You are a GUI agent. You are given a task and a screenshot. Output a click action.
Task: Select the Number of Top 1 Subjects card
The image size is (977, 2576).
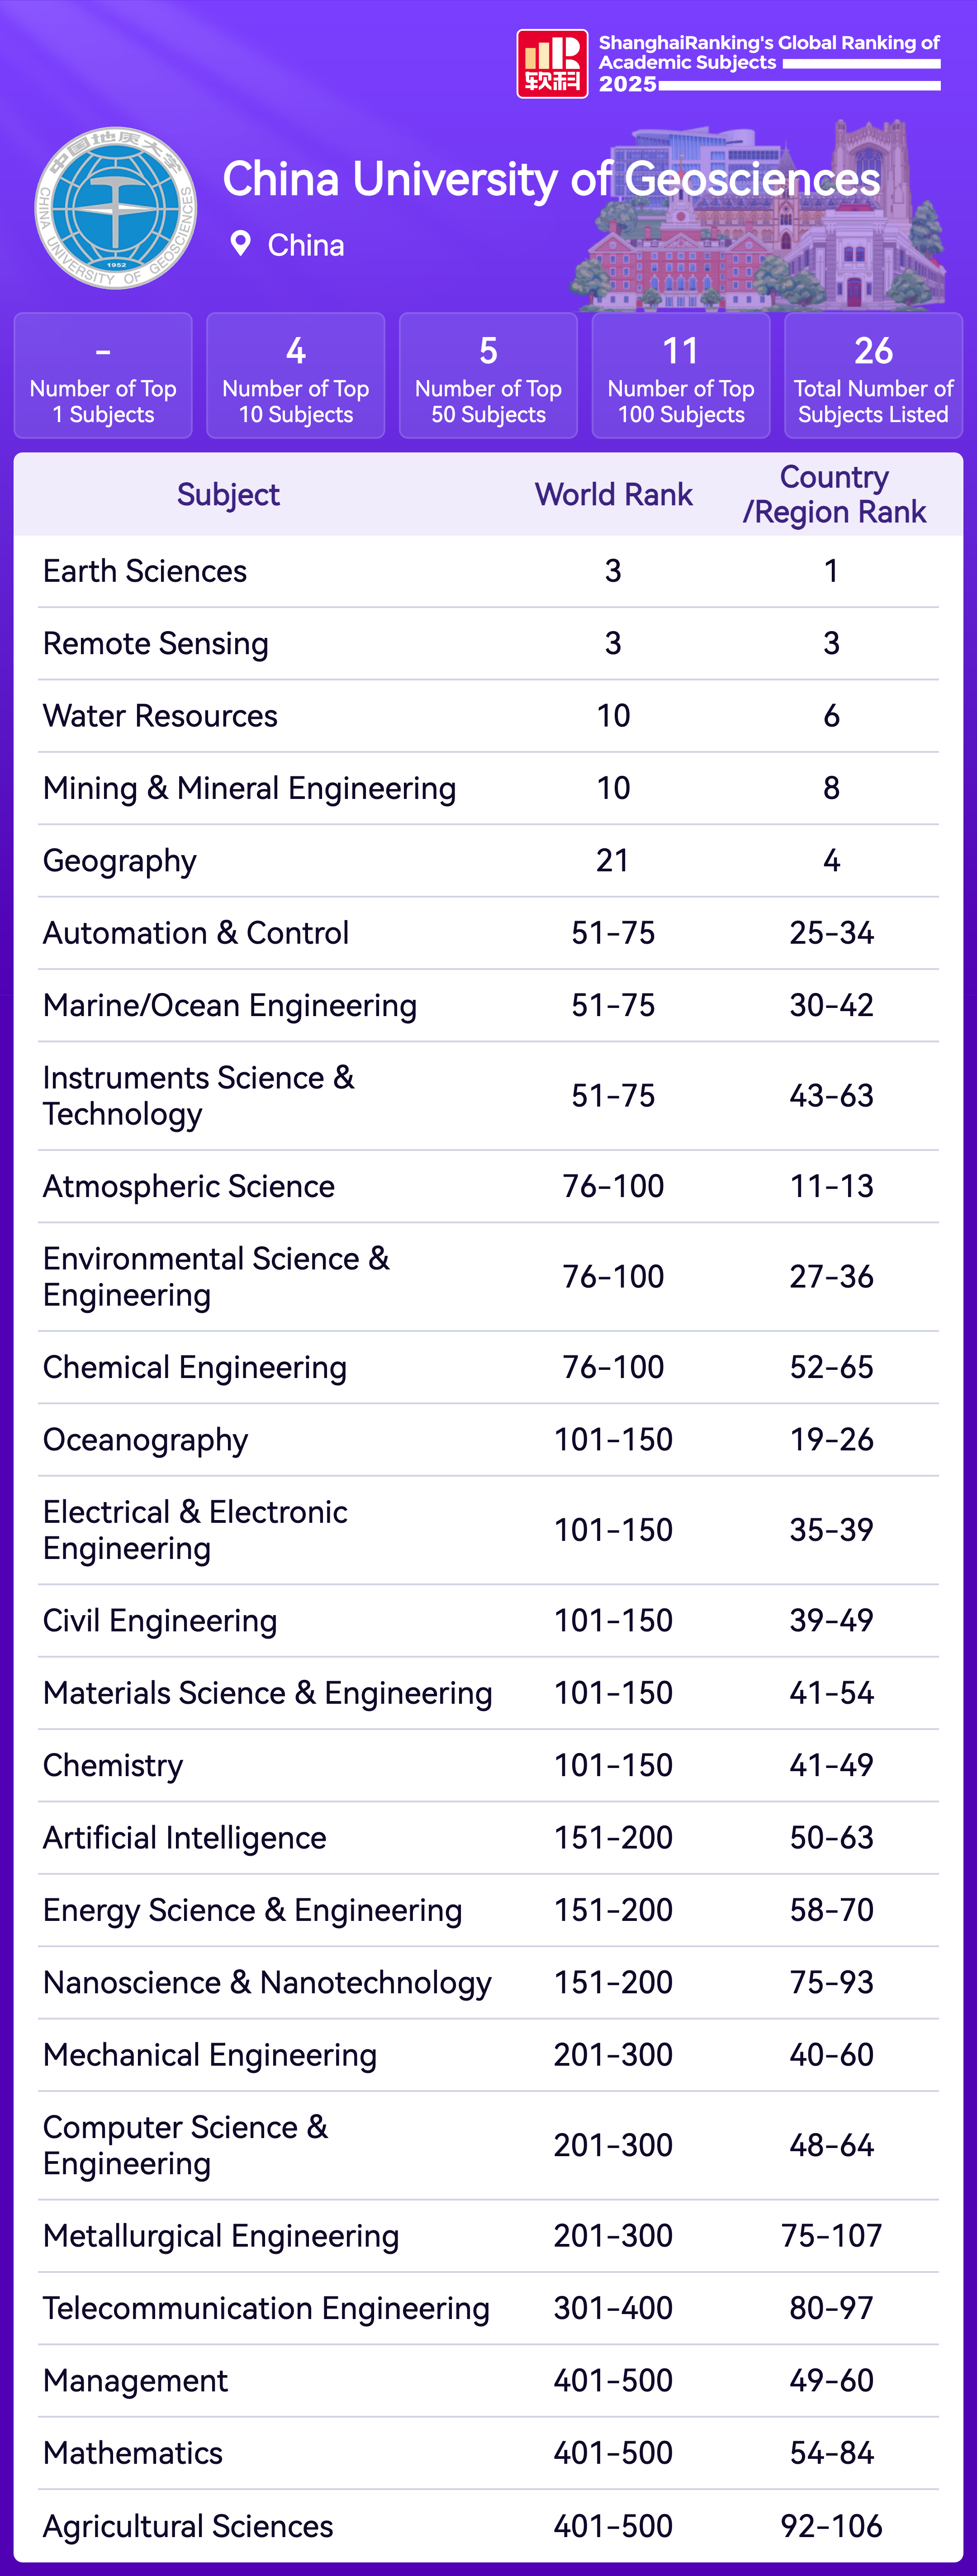click(x=103, y=376)
